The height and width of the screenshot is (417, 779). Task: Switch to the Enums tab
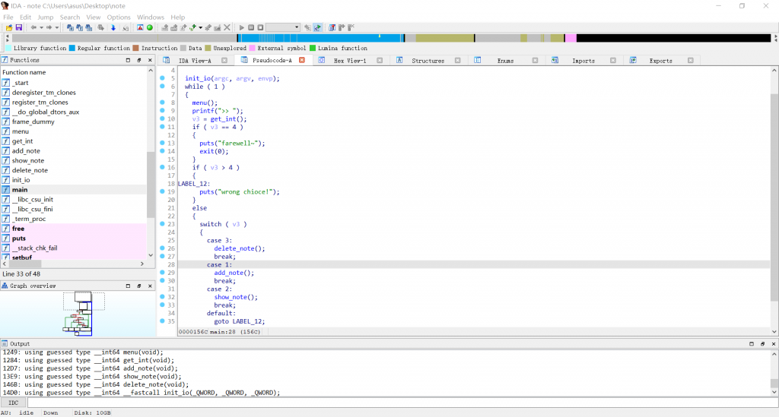[505, 61]
